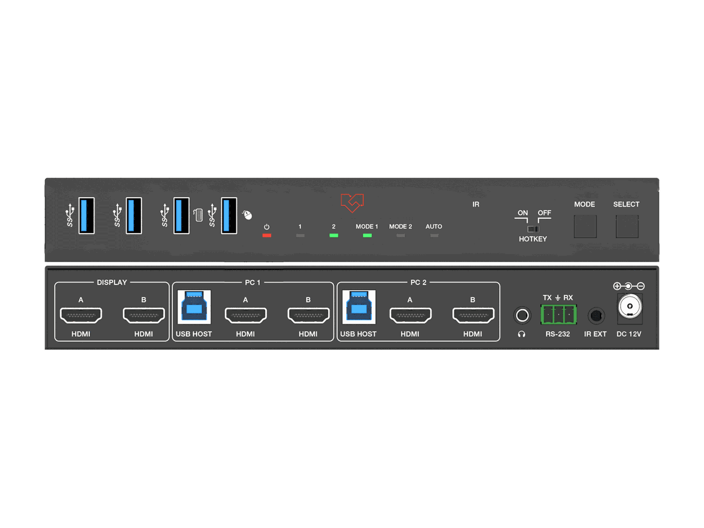
Task: Click the input 1 LED indicator
Action: tap(300, 235)
